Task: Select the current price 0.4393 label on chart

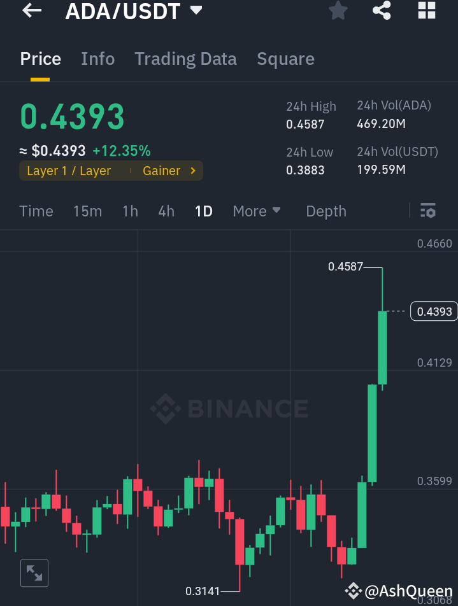Action: click(434, 311)
